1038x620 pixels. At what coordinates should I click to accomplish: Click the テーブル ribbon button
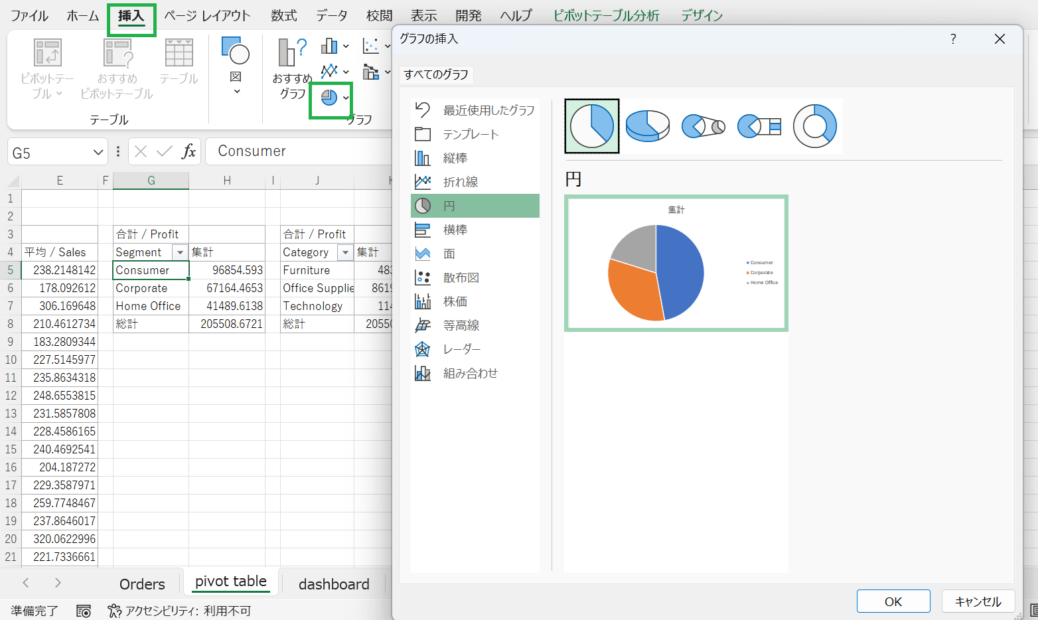(x=179, y=61)
